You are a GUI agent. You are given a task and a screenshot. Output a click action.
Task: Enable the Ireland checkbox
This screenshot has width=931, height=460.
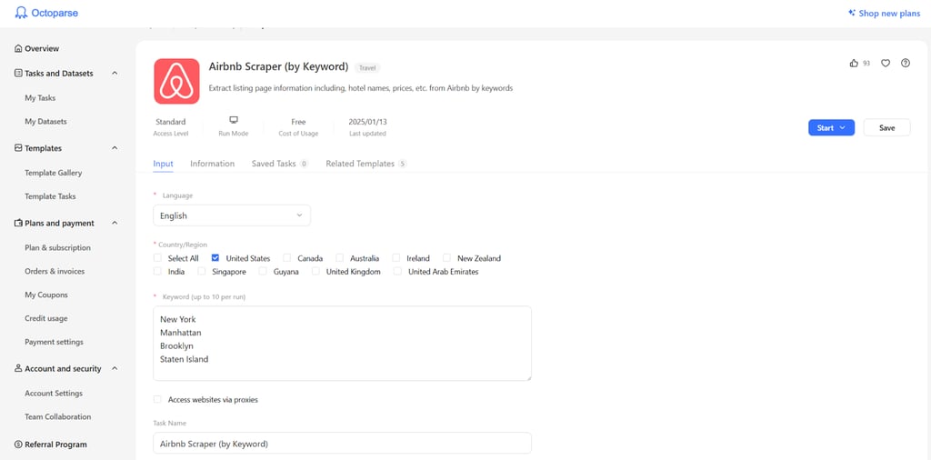(x=396, y=258)
